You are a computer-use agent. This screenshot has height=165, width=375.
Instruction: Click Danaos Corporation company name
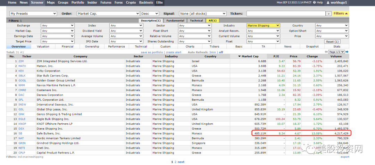[x=50, y=95]
